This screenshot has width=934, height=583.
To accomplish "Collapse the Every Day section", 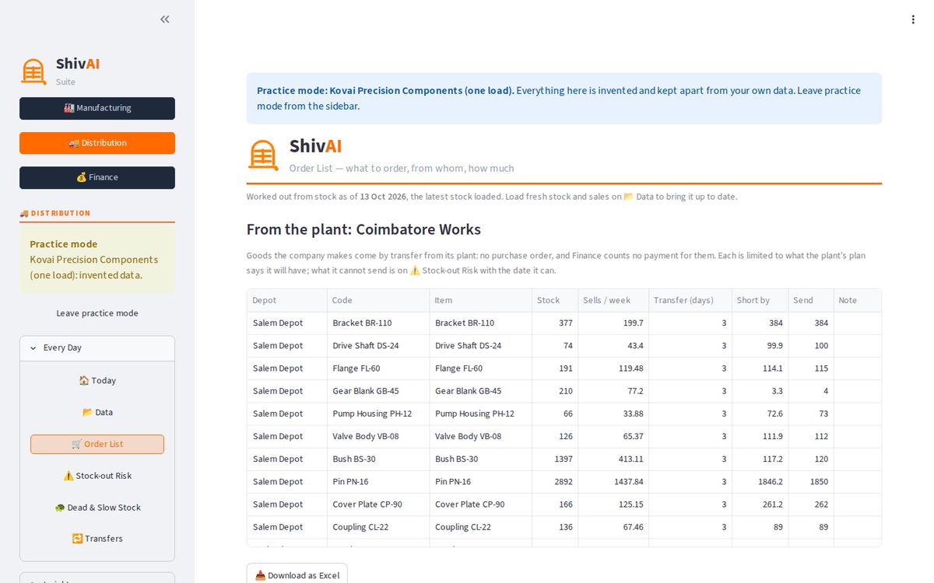I will (x=97, y=348).
